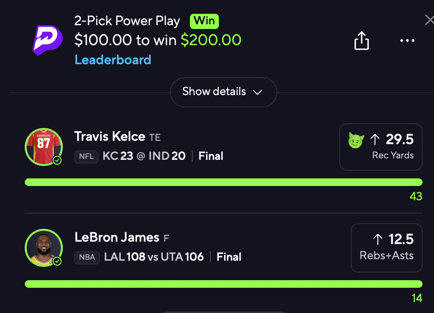
Task: Close the entry panel with X
Action: [x=429, y=20]
